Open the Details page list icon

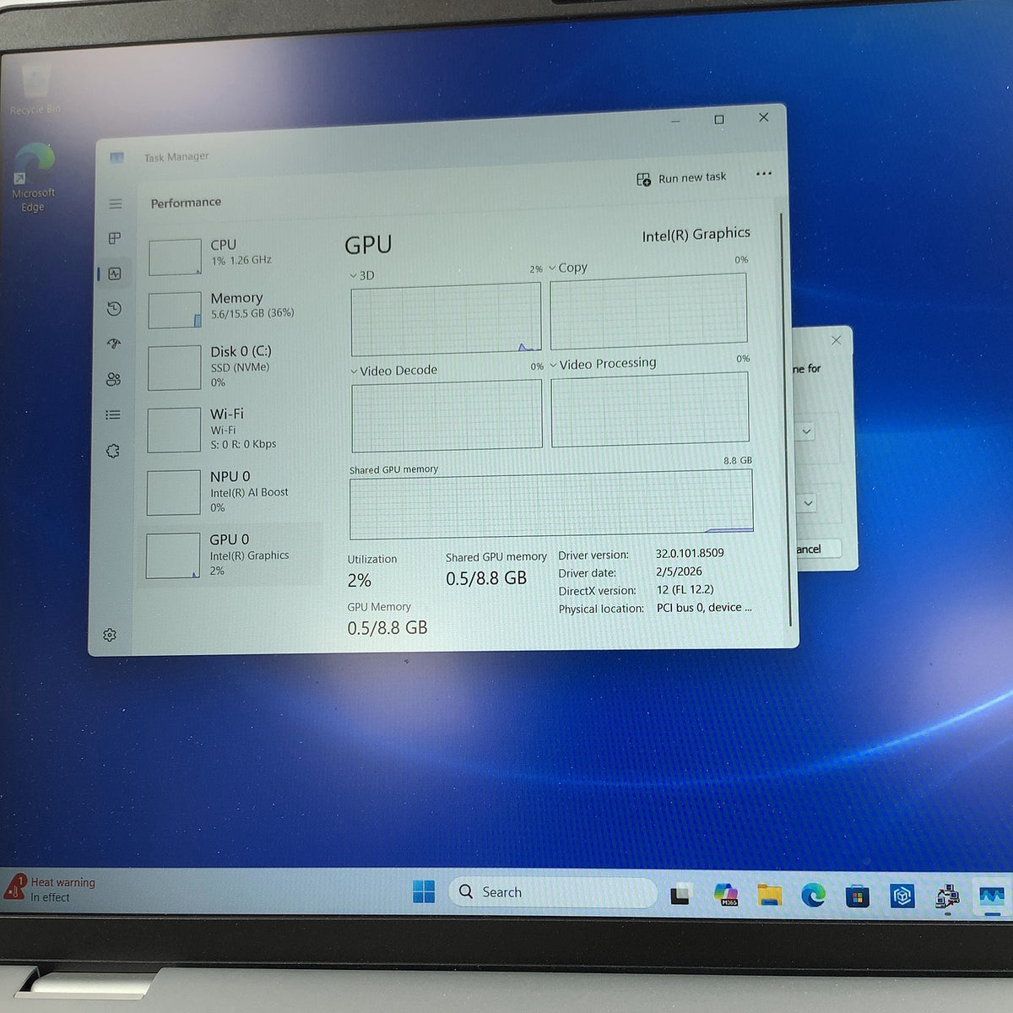(113, 414)
